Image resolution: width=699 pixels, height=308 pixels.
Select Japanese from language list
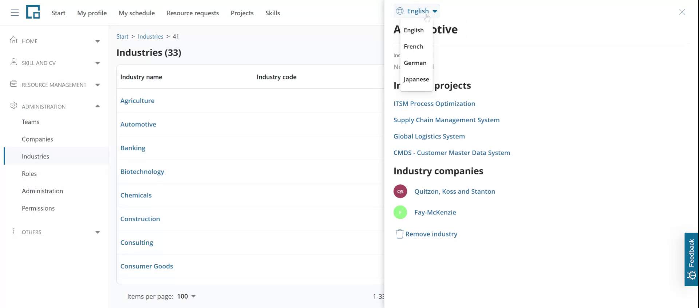click(416, 79)
